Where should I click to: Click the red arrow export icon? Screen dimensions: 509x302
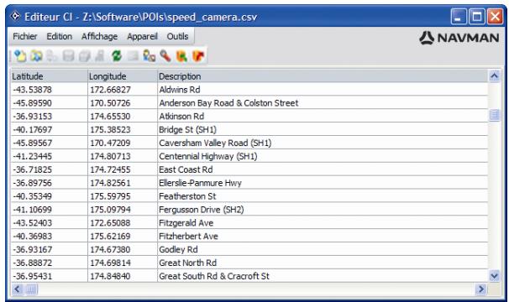coord(198,56)
